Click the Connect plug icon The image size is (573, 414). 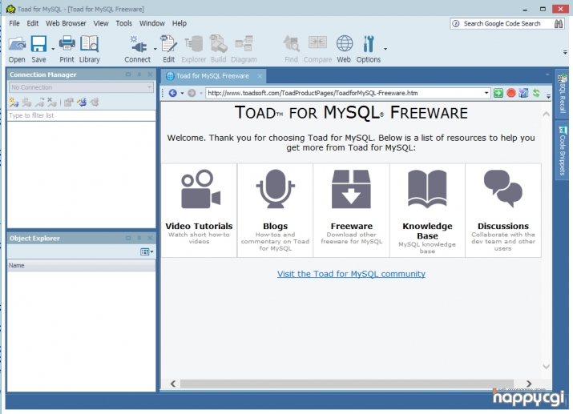coord(138,44)
